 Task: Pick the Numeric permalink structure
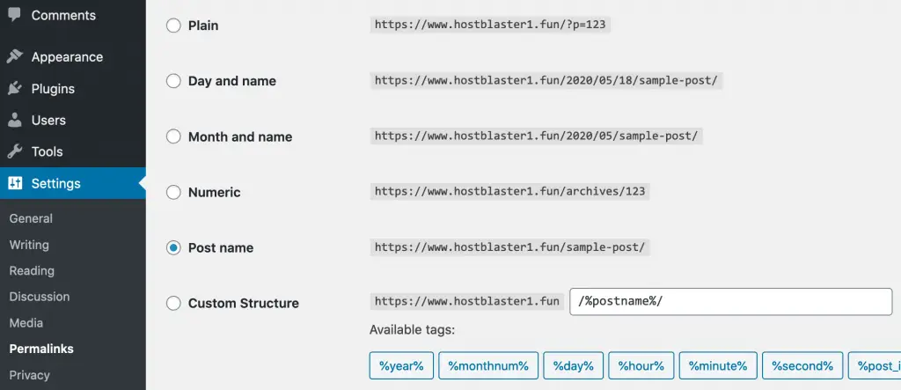173,192
